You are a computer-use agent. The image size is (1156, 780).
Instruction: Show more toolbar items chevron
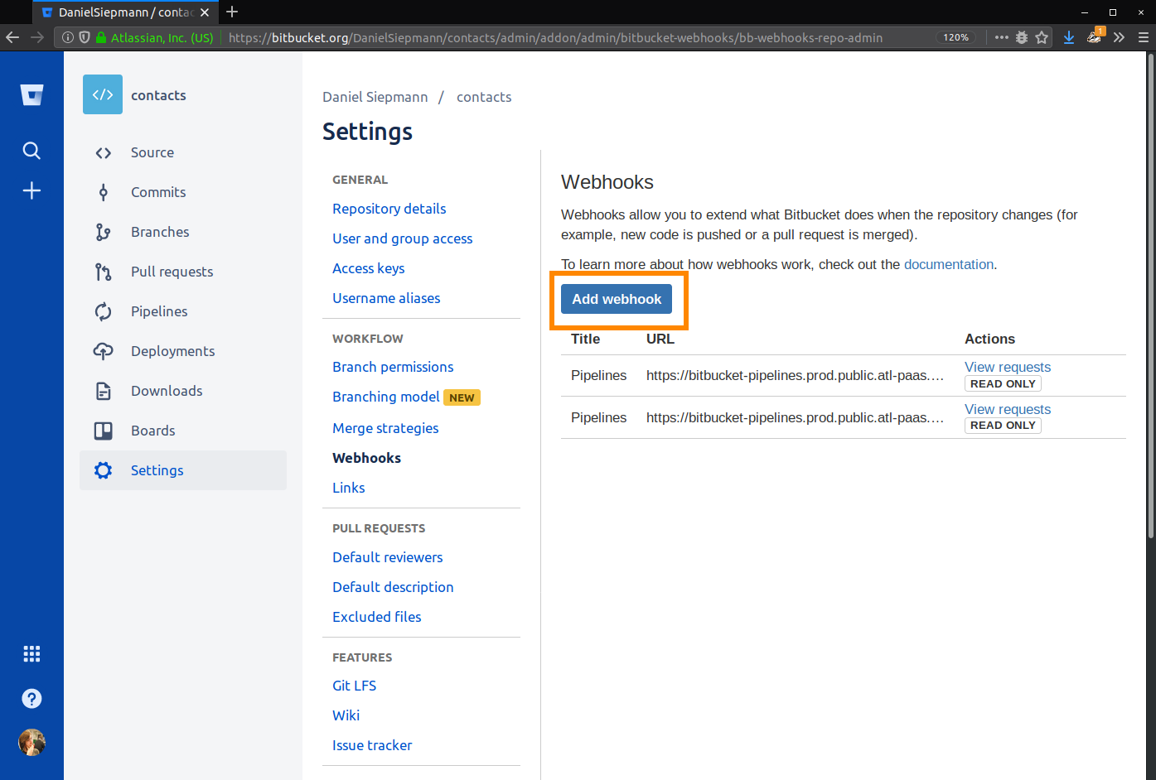tap(1120, 37)
